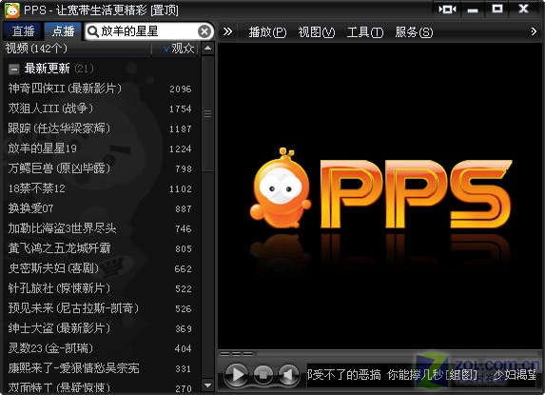Switch to the 点播 tab
The height and width of the screenshot is (395, 545).
coord(63,31)
